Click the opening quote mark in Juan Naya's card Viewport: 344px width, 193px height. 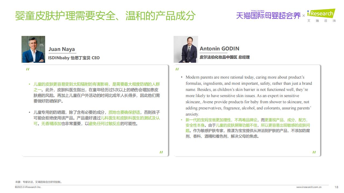coord(28,69)
